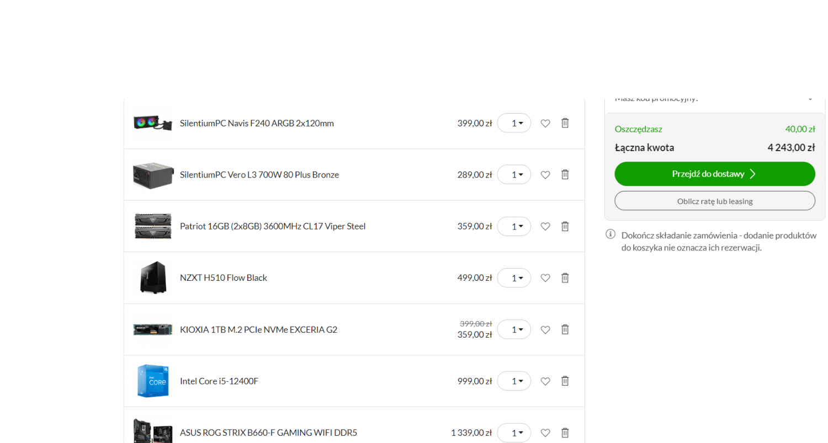Delete Patriot 16GB Viper Steel from cart
Viewport: 828px width, 443px height.
coord(565,226)
